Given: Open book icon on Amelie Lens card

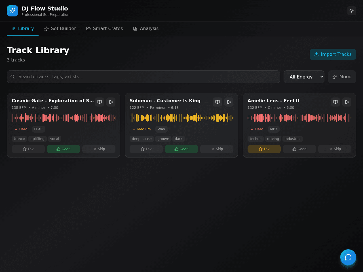Looking at the screenshot, I should (x=335, y=102).
